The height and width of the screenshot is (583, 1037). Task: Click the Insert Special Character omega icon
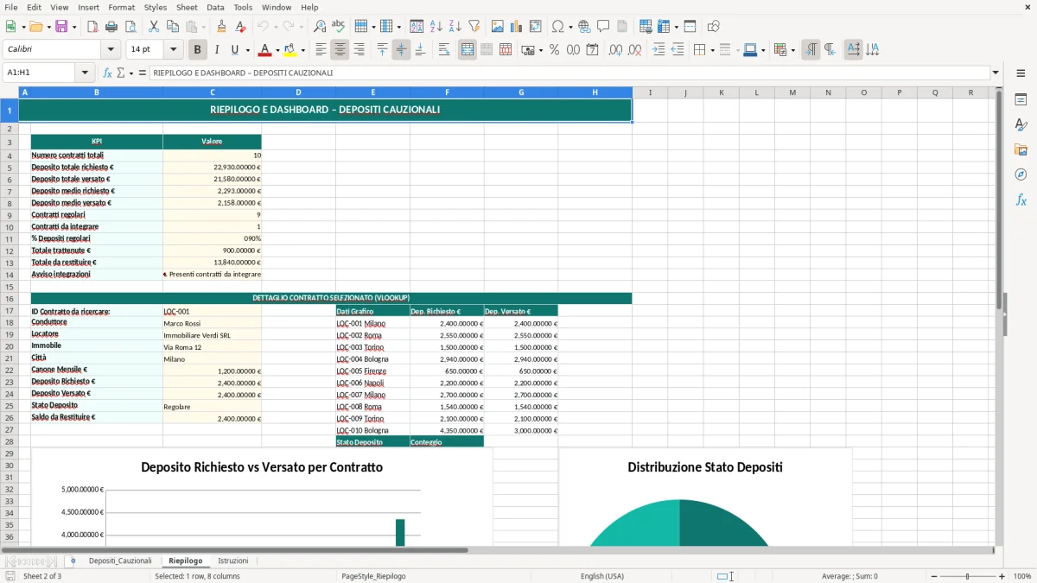coord(557,27)
